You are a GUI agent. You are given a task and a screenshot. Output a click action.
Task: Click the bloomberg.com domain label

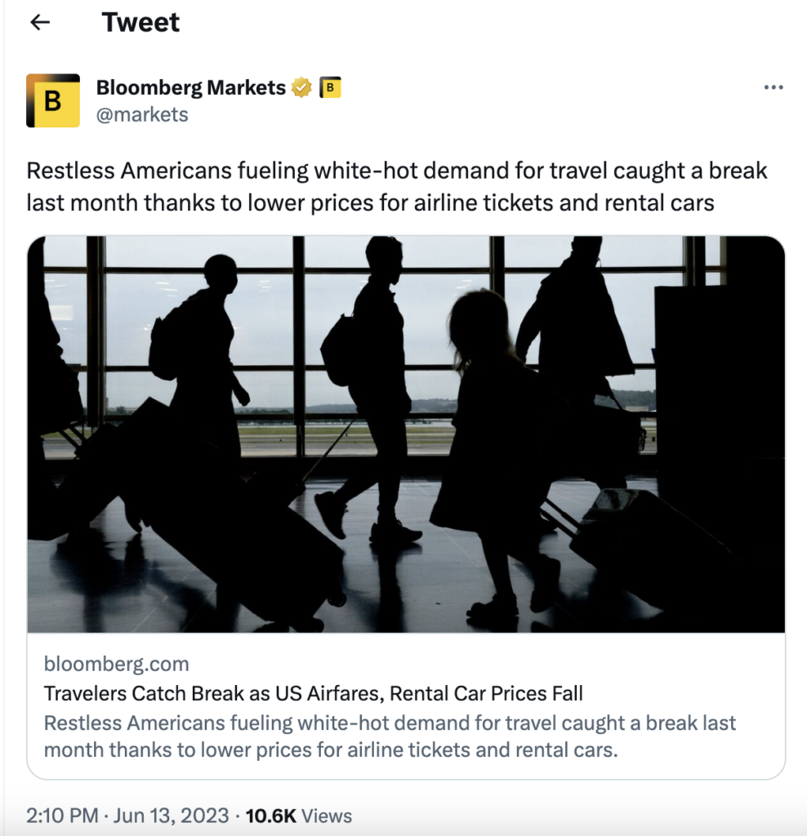click(x=116, y=664)
